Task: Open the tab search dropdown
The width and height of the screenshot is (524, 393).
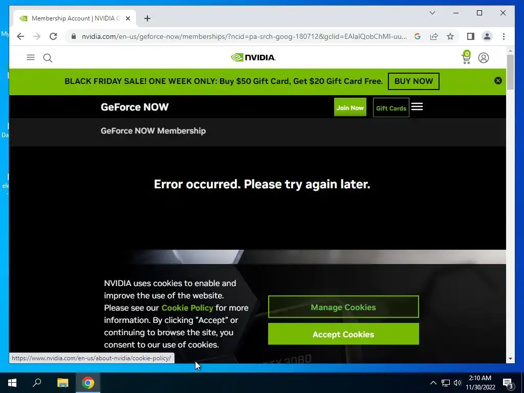Action: click(x=432, y=13)
